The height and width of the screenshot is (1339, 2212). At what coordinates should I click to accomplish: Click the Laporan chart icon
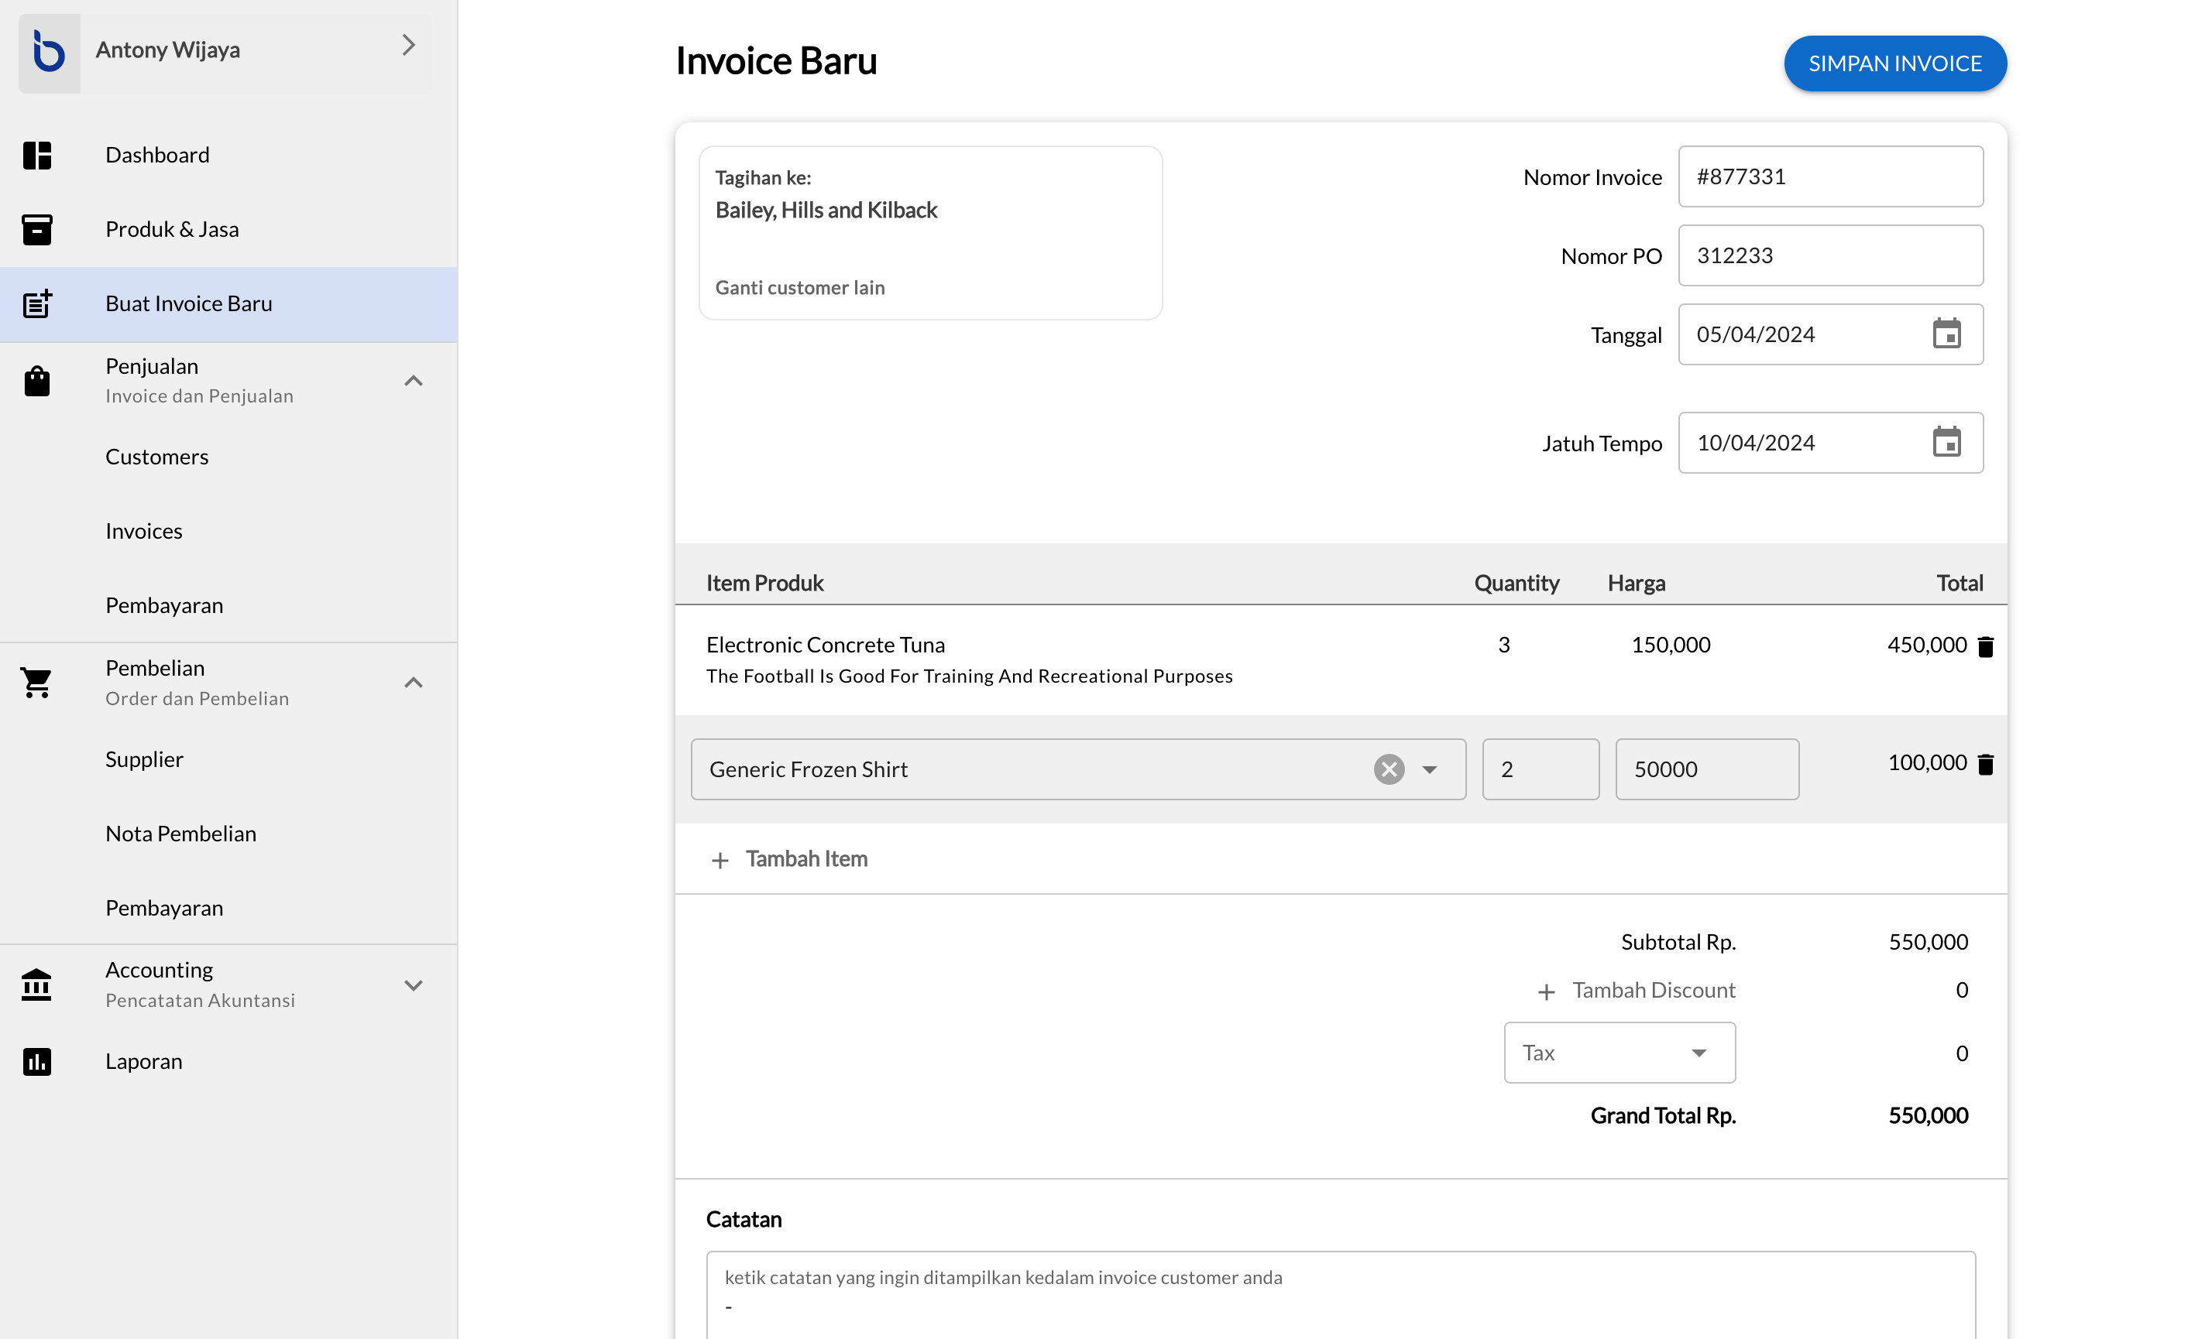[37, 1061]
